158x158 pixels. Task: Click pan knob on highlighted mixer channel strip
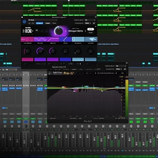26,126
